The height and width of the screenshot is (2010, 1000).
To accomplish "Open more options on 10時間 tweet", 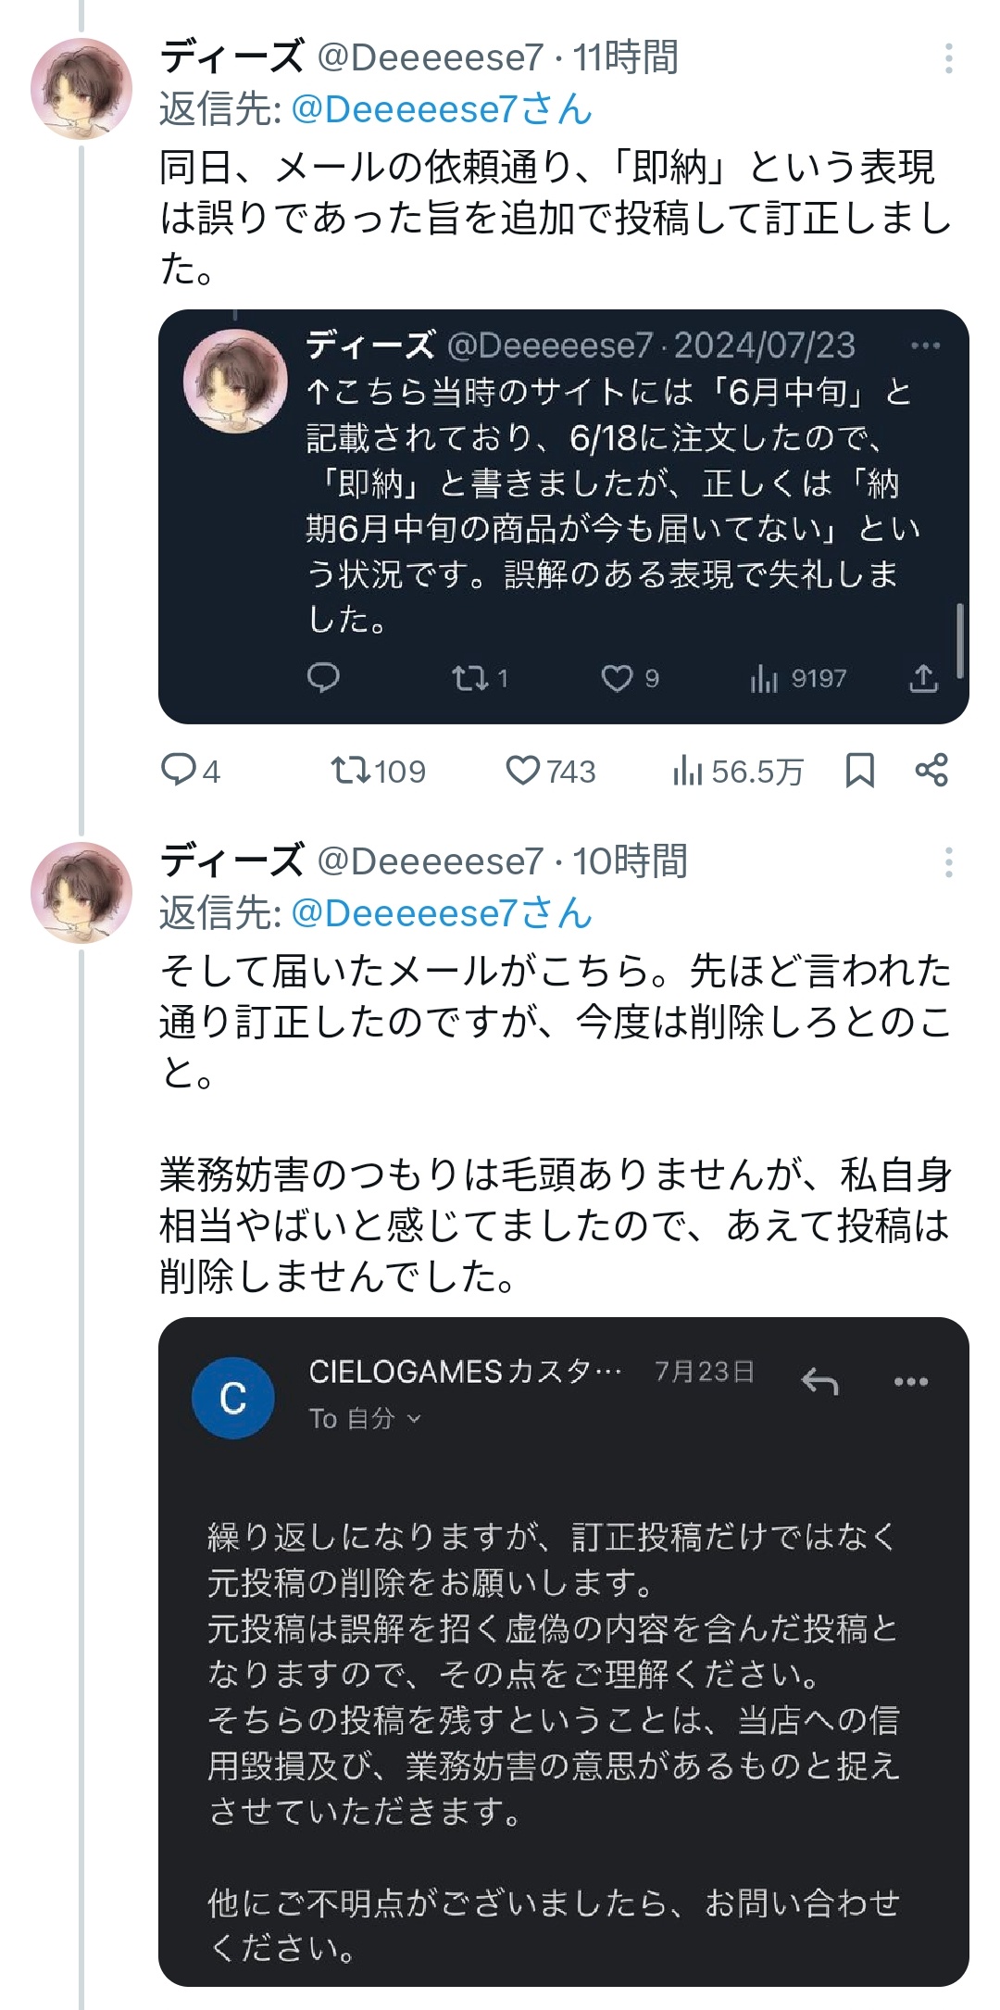I will coord(948,862).
